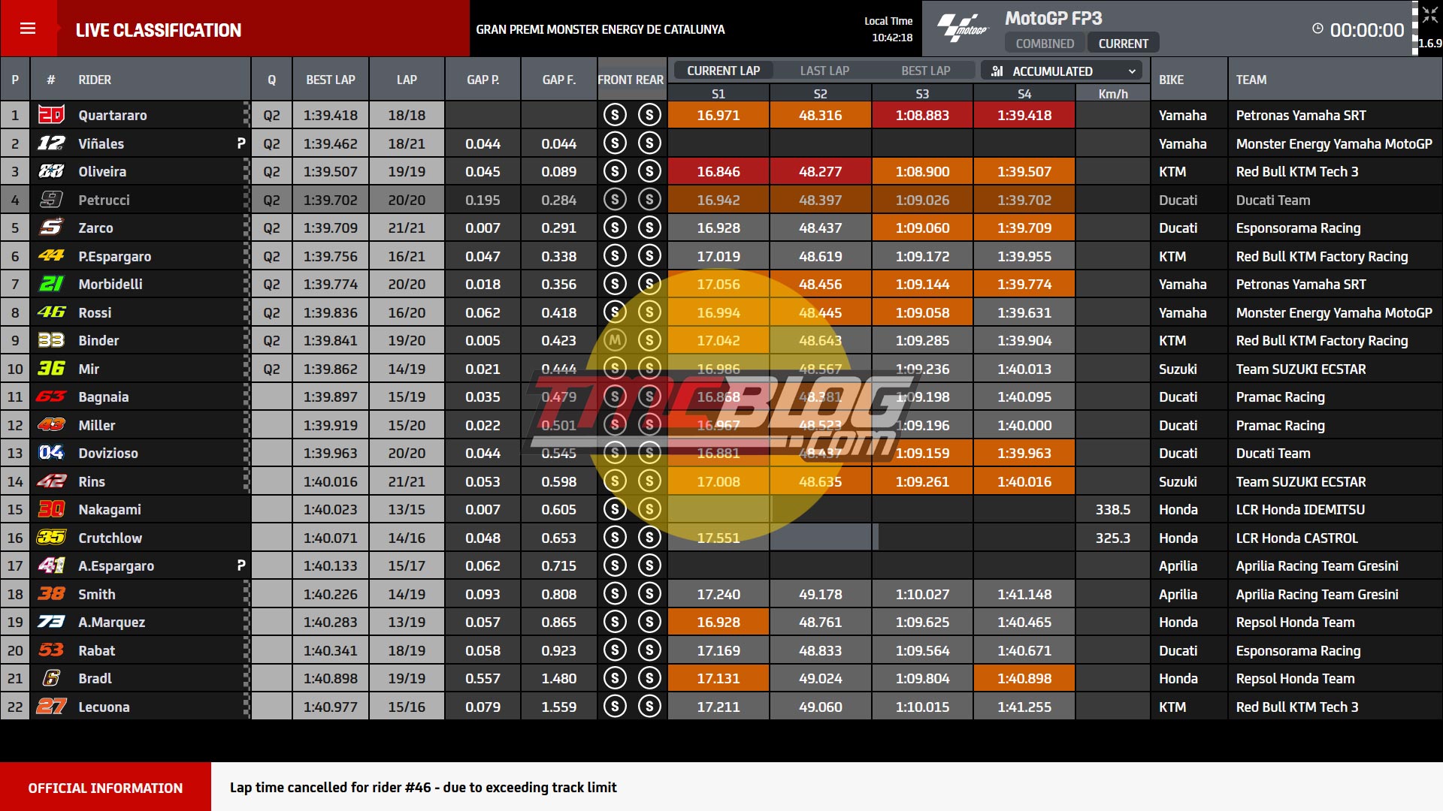Click Miller's number 43 badge
The width and height of the screenshot is (1443, 811).
pos(51,425)
